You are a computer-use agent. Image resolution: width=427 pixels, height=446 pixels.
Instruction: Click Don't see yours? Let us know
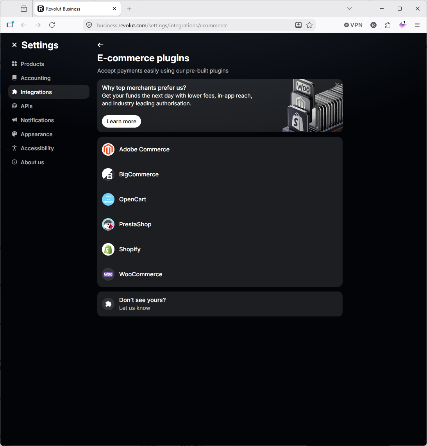point(220,304)
